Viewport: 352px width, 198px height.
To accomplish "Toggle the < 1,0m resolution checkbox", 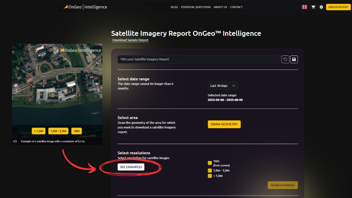I will click(x=210, y=176).
